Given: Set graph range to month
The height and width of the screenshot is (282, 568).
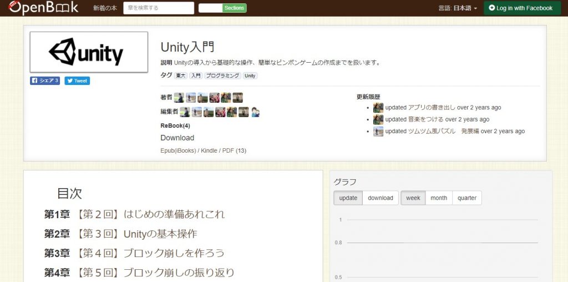Looking at the screenshot, I should click(439, 198).
